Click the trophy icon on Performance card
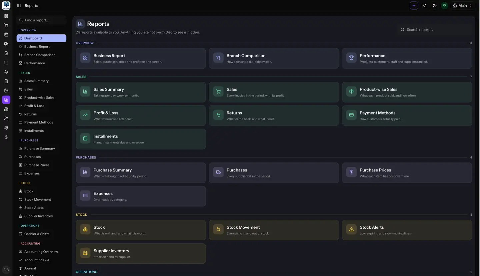480x276 pixels. (351, 58)
